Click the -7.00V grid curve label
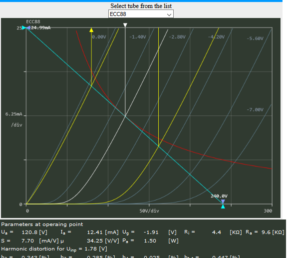 [x=255, y=109]
